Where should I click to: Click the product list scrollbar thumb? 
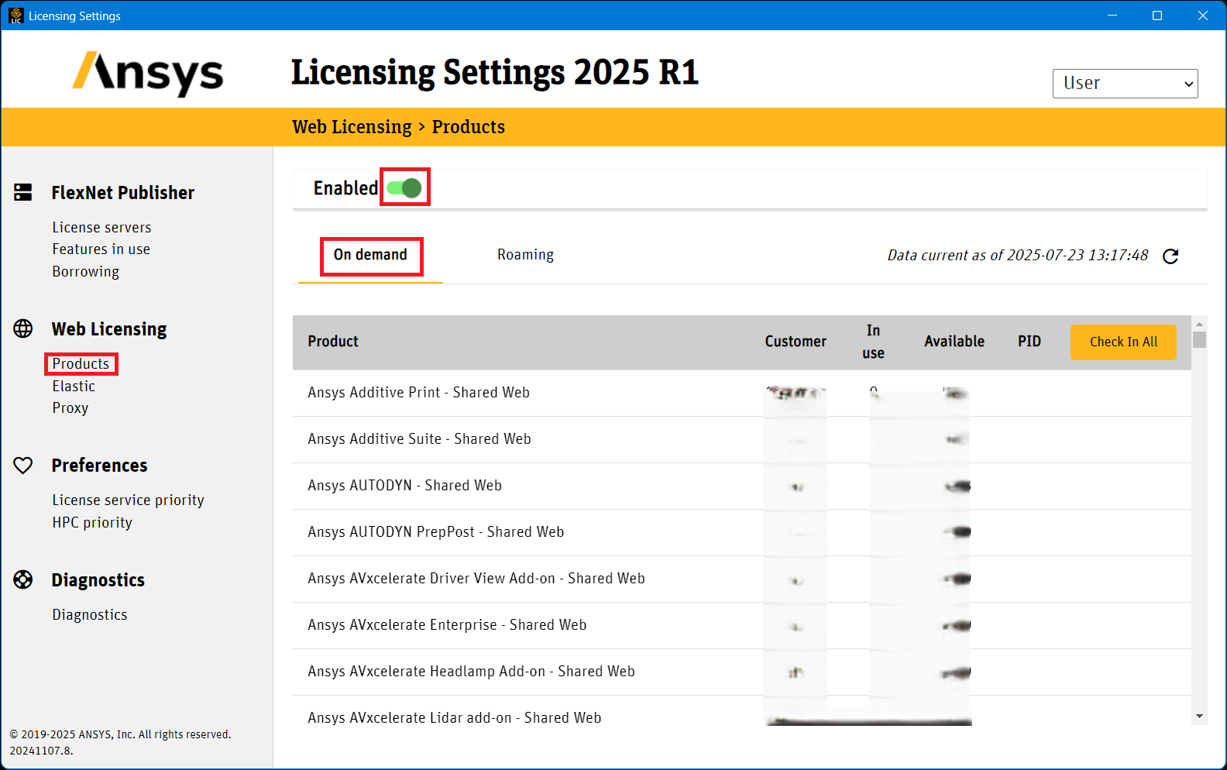[1199, 340]
